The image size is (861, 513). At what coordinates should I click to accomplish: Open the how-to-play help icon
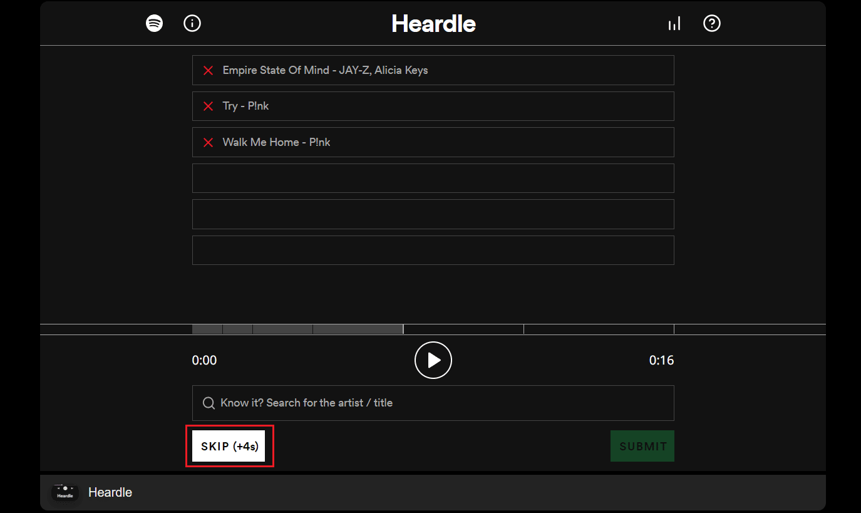(712, 24)
